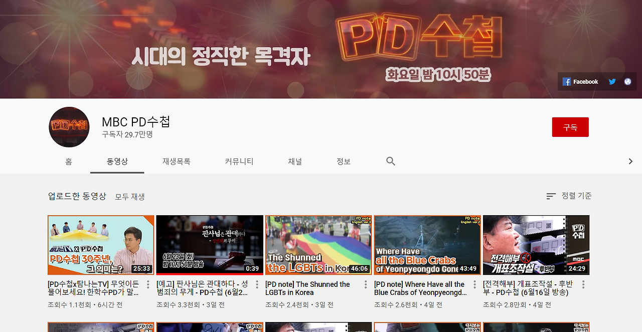The image size is (642, 332).
Task: Open video title [예고] 판사님은 관대하다
Action: coord(203,288)
